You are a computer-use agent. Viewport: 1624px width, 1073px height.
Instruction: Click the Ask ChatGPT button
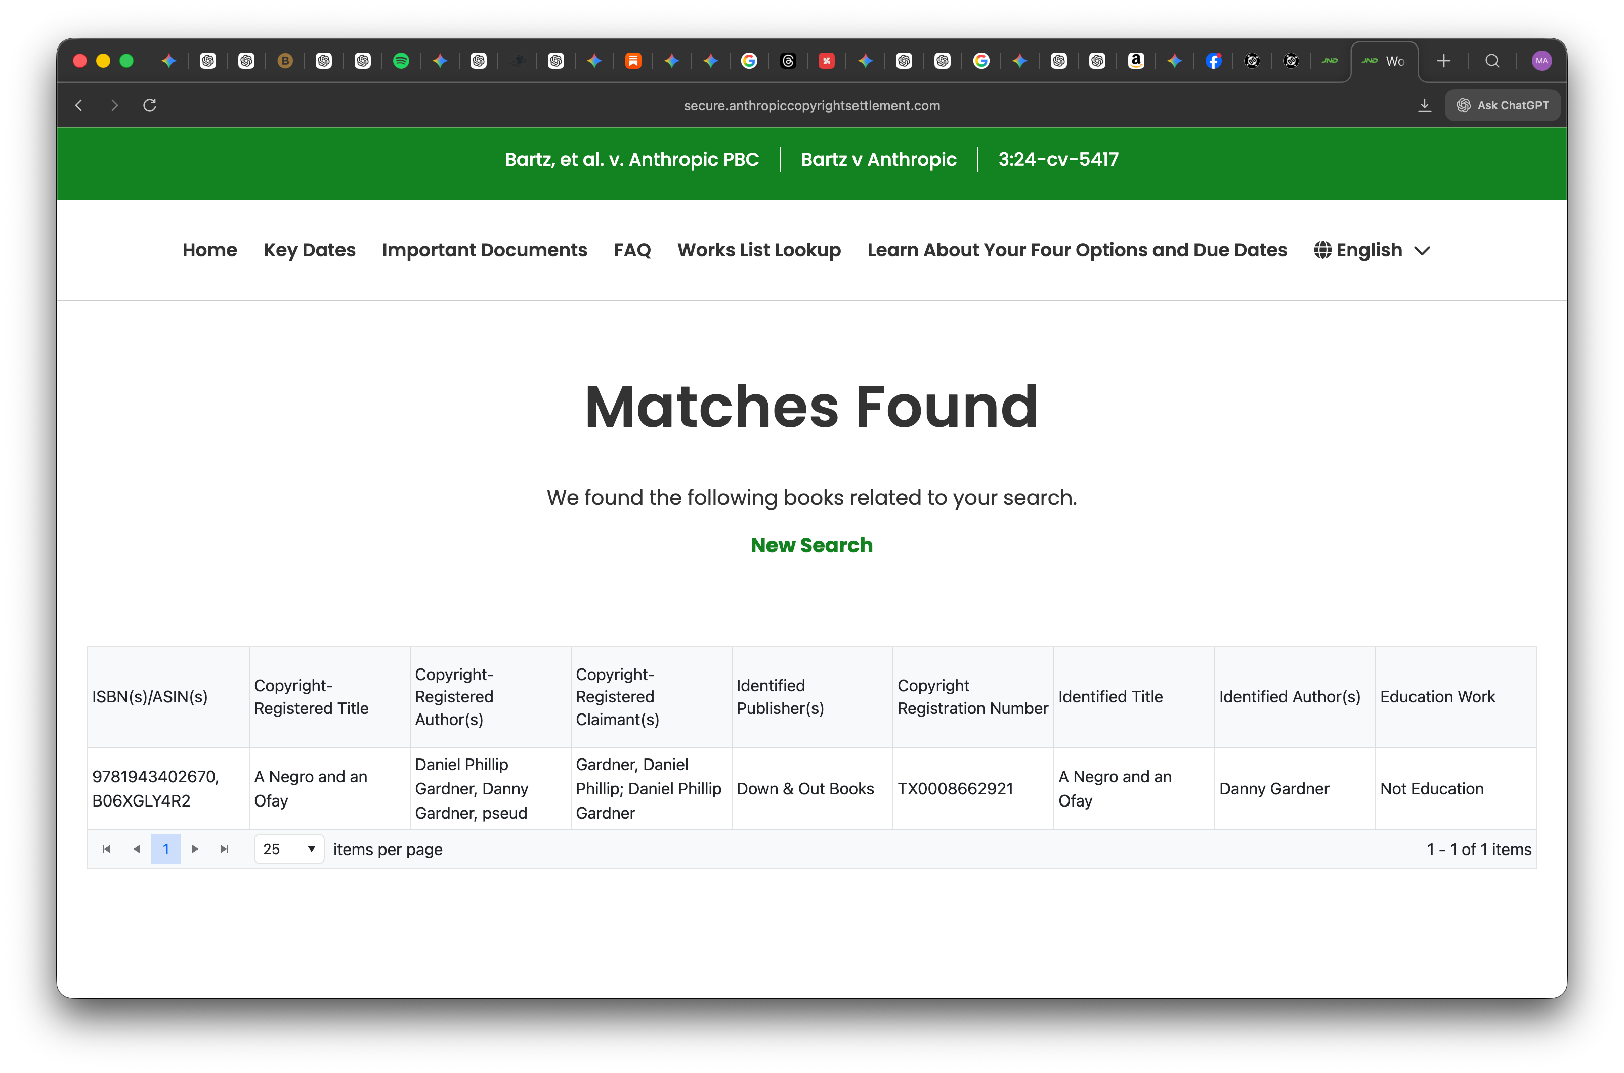tap(1503, 105)
